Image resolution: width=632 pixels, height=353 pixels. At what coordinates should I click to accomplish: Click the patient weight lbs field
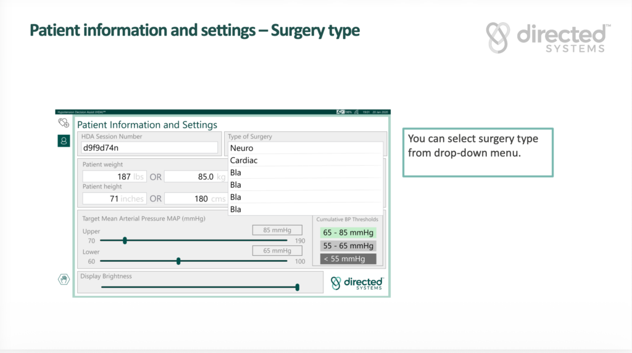click(x=114, y=177)
